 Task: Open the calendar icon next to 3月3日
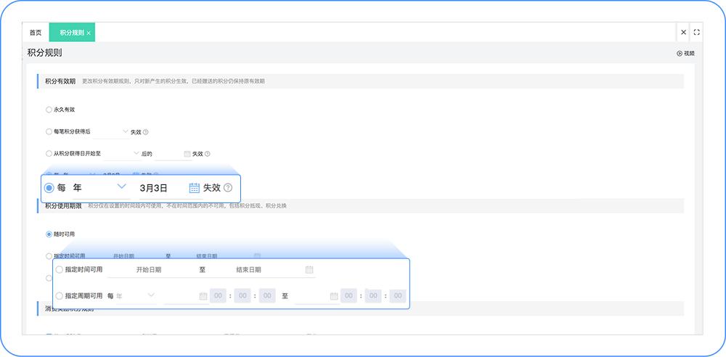(x=195, y=187)
